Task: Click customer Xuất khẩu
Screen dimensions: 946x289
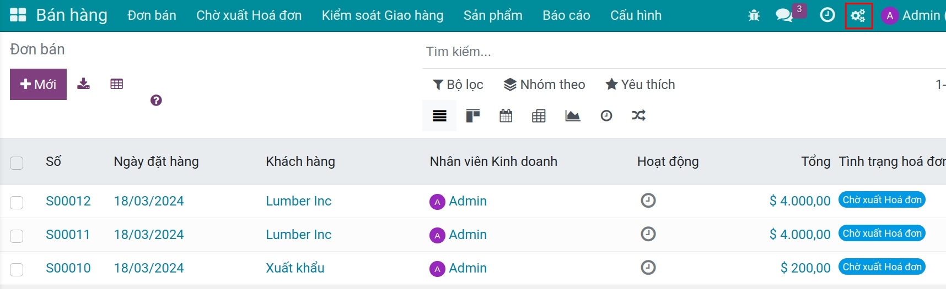Action: point(295,268)
